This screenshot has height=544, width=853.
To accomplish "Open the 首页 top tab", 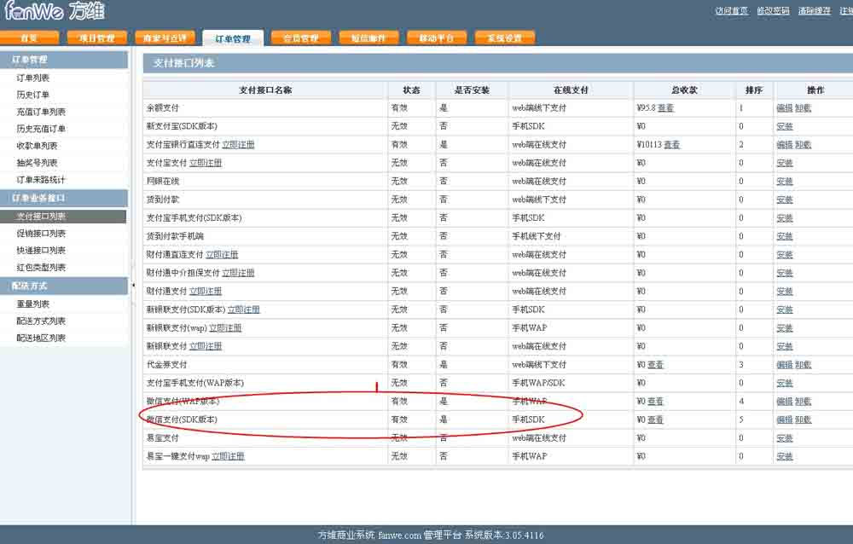I will [x=29, y=38].
